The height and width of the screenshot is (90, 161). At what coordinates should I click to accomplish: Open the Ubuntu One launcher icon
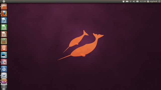[4, 48]
